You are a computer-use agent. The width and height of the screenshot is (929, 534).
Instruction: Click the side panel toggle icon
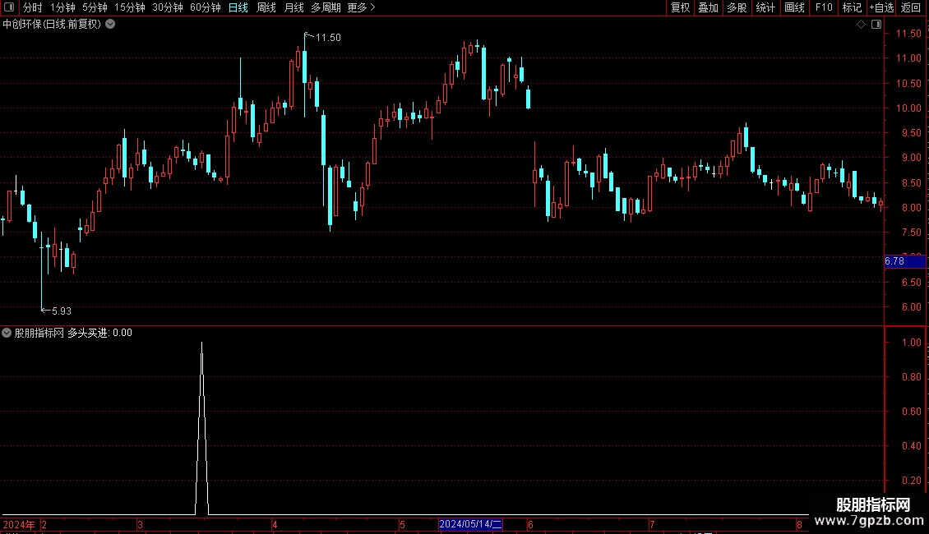click(876, 25)
